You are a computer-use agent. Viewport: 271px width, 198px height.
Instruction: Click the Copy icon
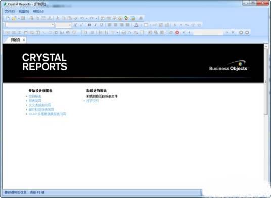(x=64, y=18)
